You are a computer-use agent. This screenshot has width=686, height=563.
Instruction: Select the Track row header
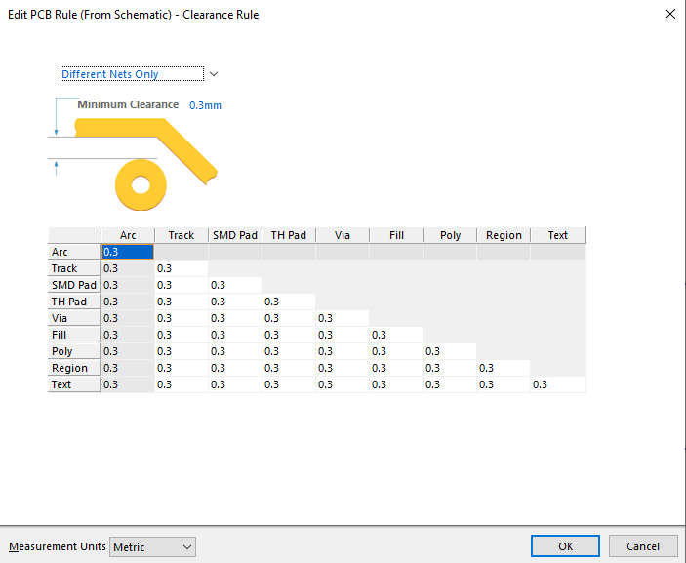[x=74, y=268]
